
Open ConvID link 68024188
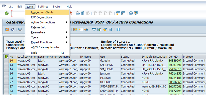(175, 78)
